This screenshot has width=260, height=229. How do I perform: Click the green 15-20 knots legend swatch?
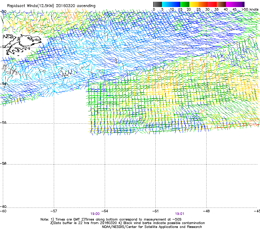point(185,4)
